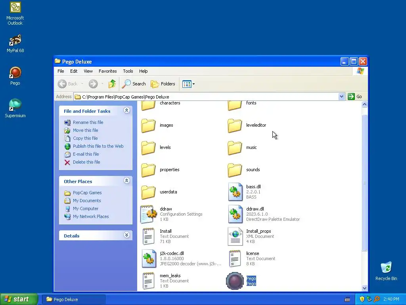Viewport: 406px width, 305px height.
Task: Go to My Documents in Other Places
Action: point(87,201)
